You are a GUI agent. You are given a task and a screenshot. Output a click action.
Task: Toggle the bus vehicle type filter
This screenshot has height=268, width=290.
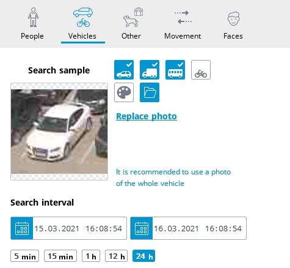[x=175, y=70]
